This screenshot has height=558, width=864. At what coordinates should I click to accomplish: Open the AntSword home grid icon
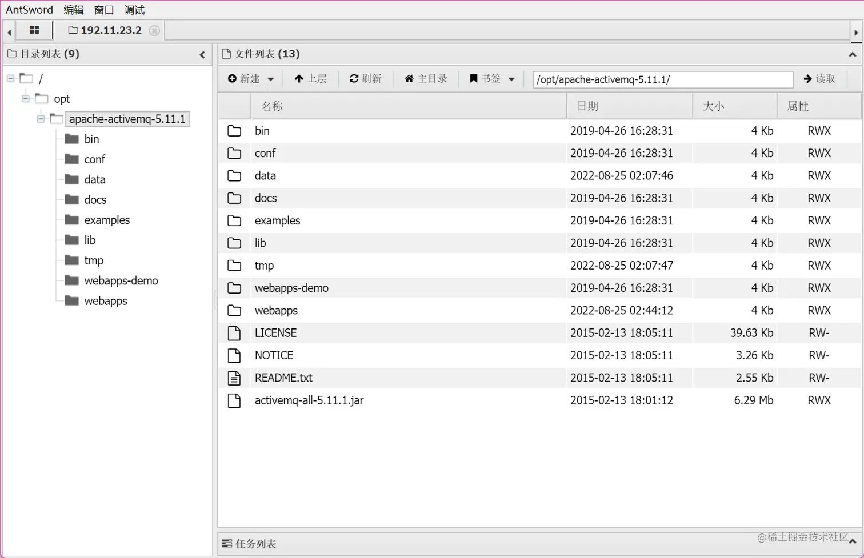[34, 30]
